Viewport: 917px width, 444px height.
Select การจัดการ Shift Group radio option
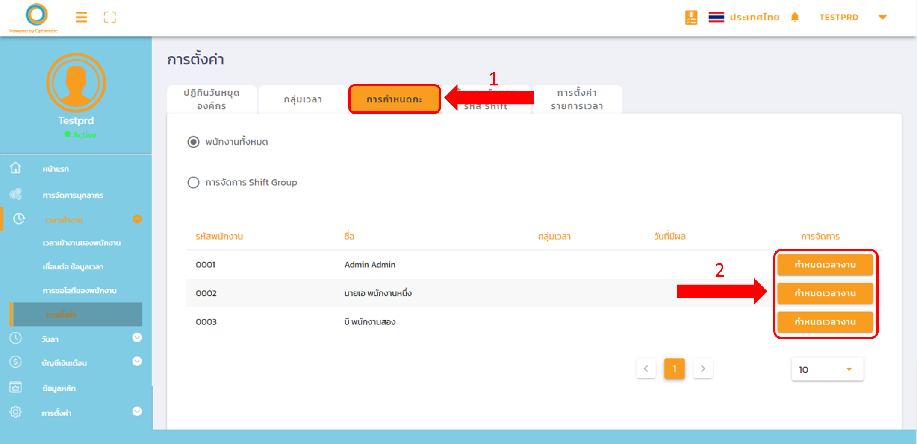[193, 183]
